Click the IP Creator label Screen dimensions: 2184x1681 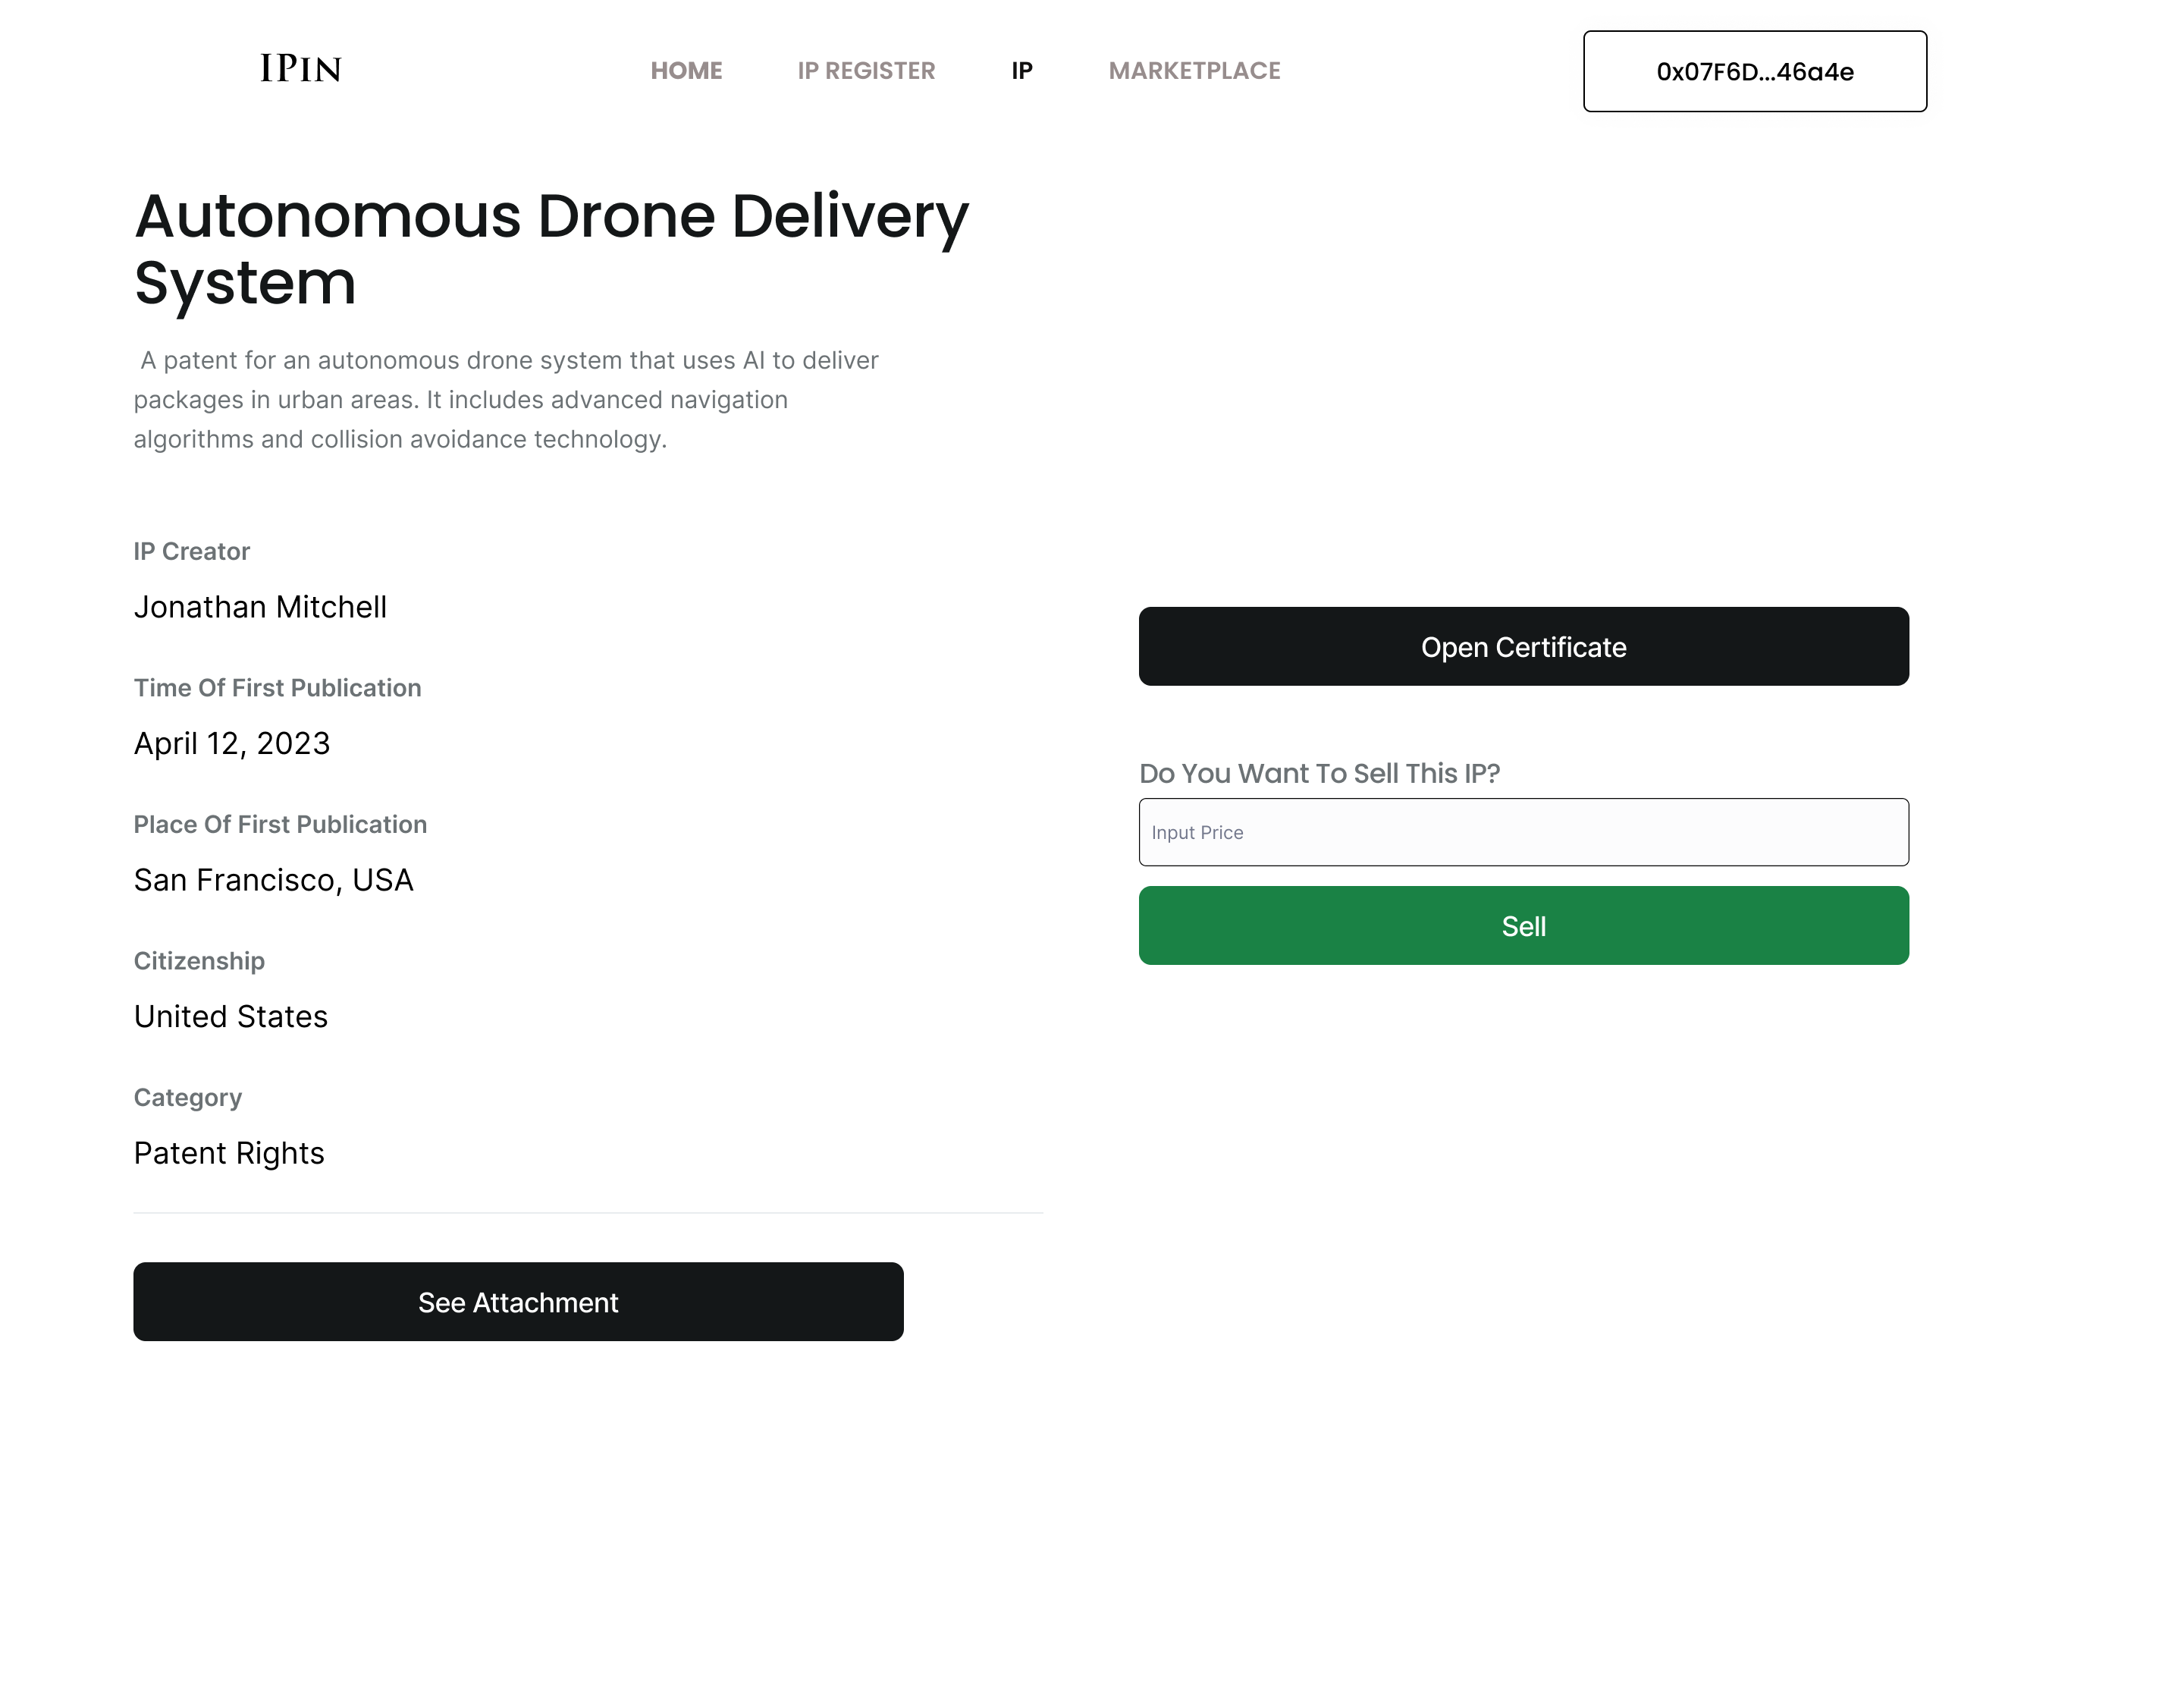[192, 551]
